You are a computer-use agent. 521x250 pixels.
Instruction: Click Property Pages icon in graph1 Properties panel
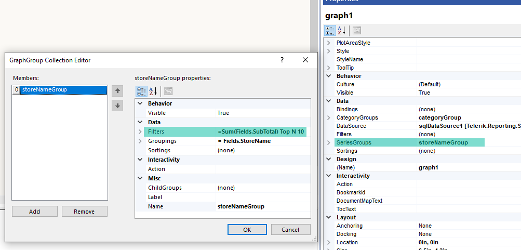356,31
